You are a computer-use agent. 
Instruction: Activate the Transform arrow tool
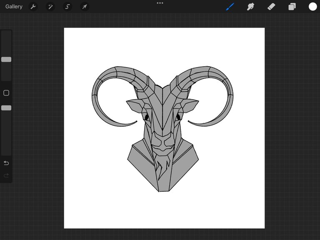click(x=85, y=7)
